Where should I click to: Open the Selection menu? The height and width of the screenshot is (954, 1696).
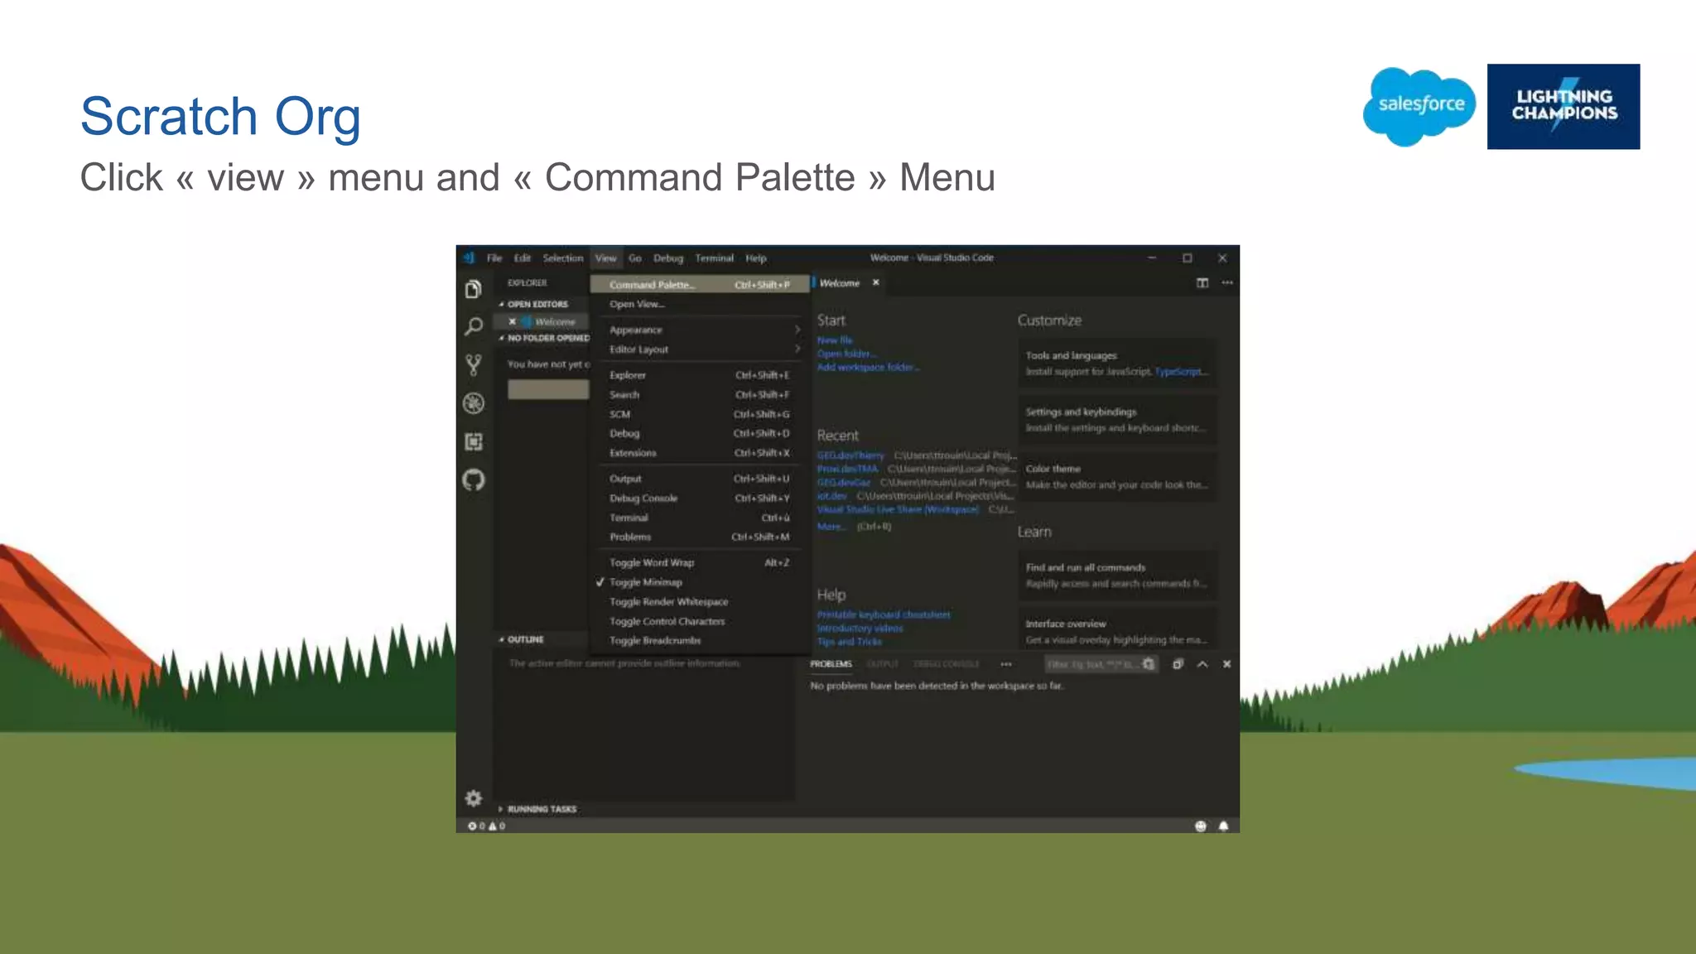[x=563, y=258]
